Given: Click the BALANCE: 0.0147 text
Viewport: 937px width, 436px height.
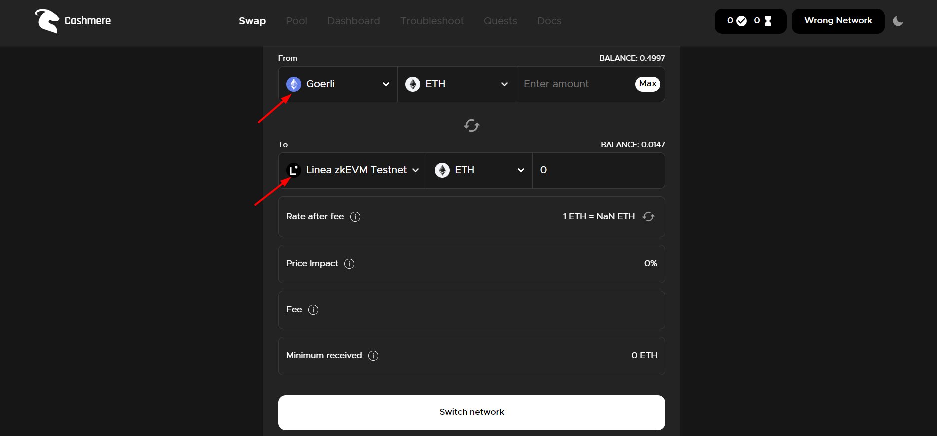Looking at the screenshot, I should click(x=633, y=145).
